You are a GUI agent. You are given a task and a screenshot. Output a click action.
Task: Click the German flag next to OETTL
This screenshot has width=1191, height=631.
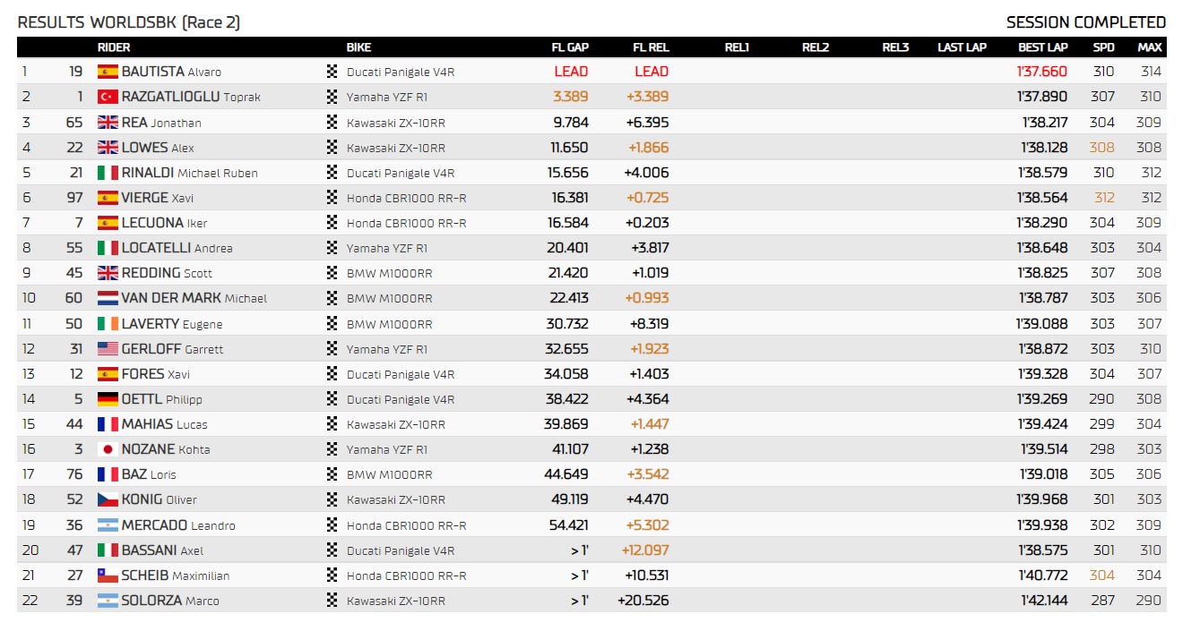108,399
